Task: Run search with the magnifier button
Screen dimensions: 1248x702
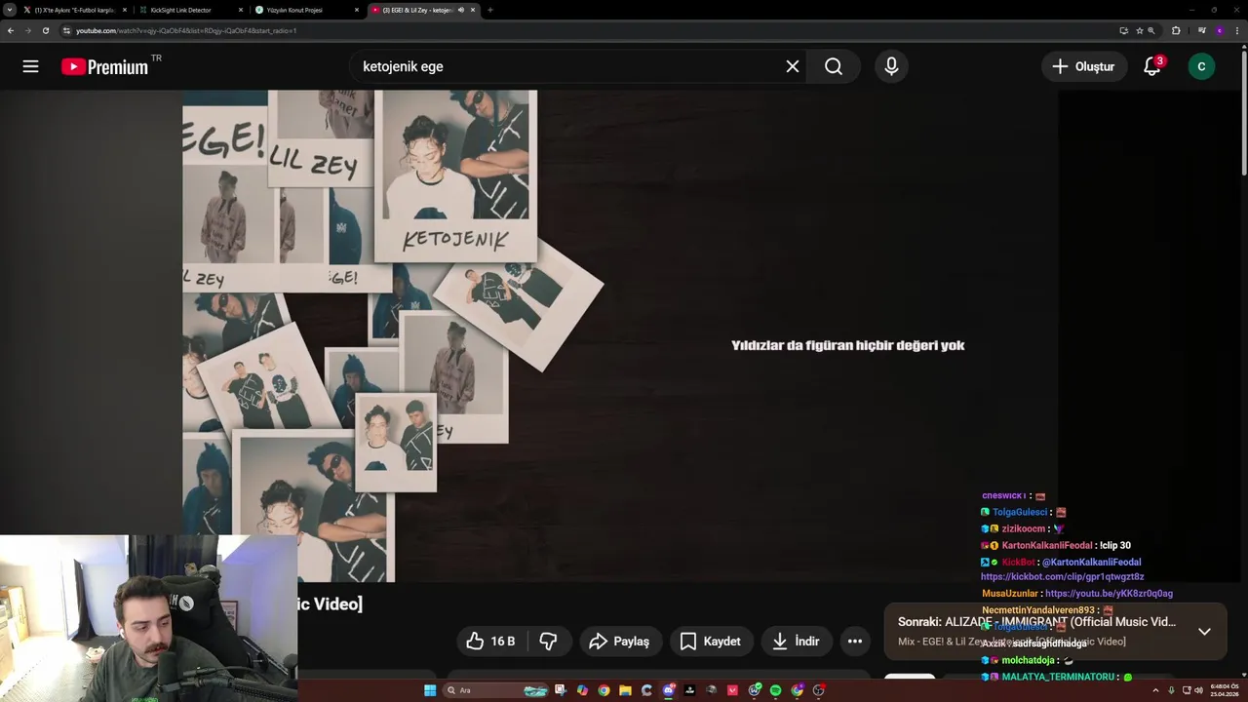Action: [x=834, y=66]
